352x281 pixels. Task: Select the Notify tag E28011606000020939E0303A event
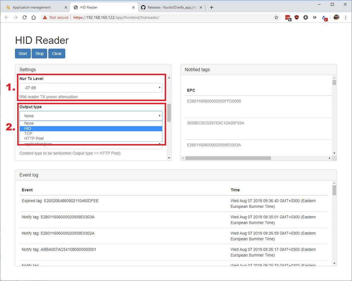coord(58,217)
